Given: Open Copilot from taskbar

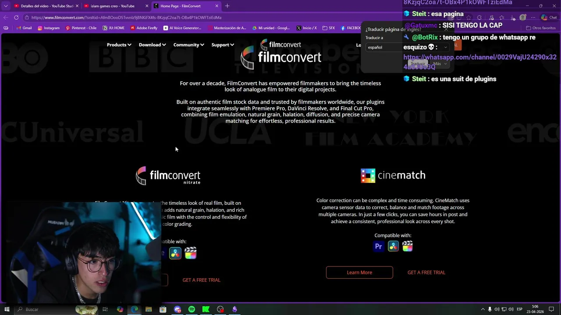Looking at the screenshot, I should 120,309.
